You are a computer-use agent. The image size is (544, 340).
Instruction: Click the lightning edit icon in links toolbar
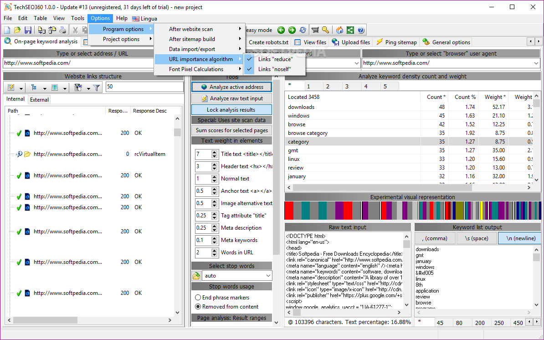[x=11, y=88]
